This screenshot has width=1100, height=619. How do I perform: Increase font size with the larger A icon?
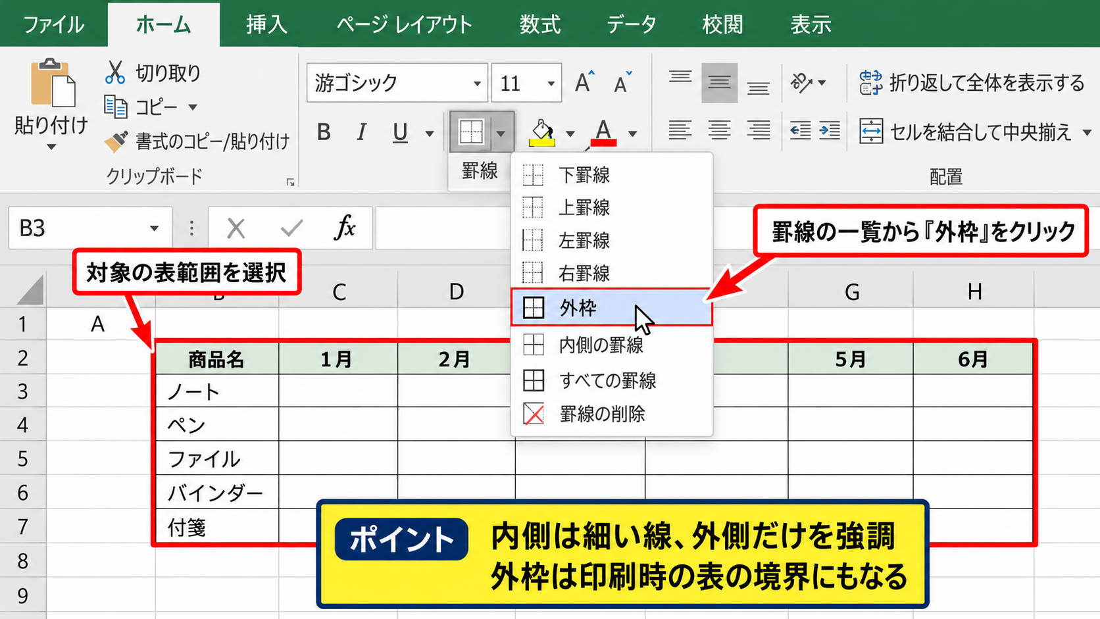584,82
